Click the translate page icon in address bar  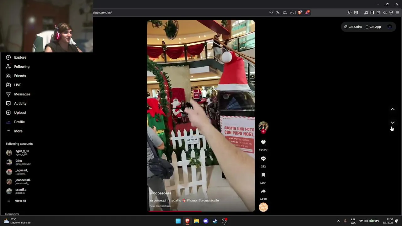(x=278, y=13)
